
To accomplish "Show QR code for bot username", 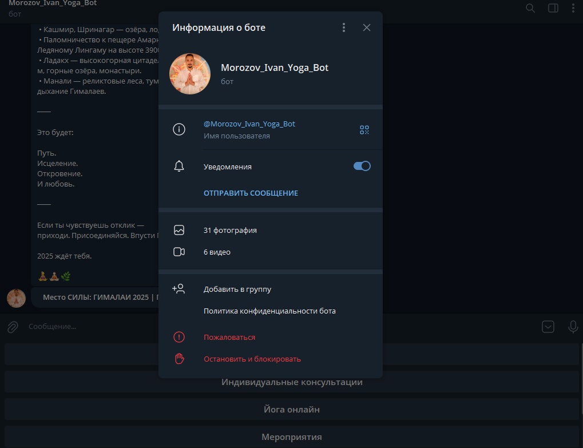I will 364,130.
